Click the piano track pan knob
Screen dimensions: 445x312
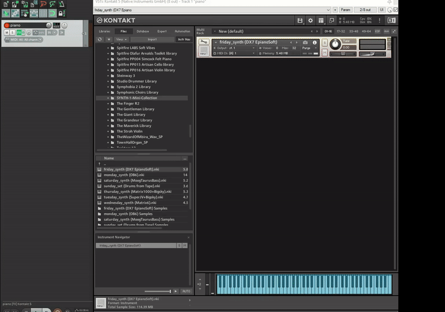coord(65,26)
